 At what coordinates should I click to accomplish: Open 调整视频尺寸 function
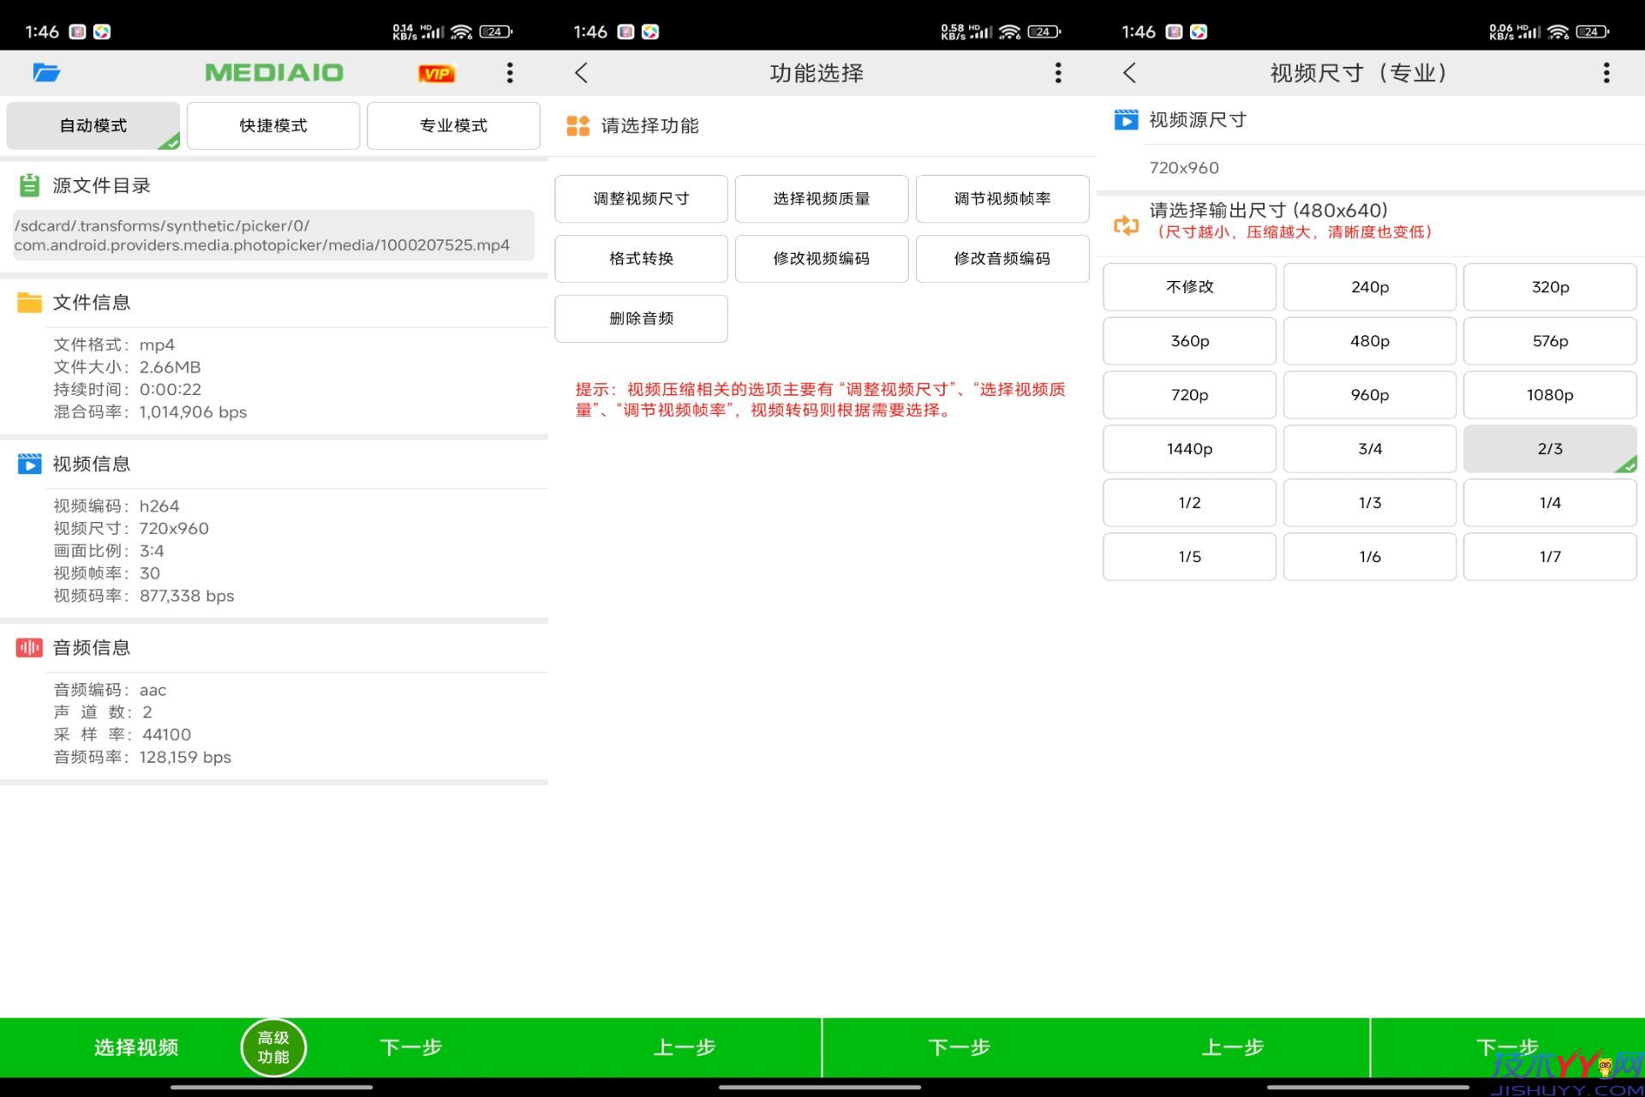coord(641,198)
